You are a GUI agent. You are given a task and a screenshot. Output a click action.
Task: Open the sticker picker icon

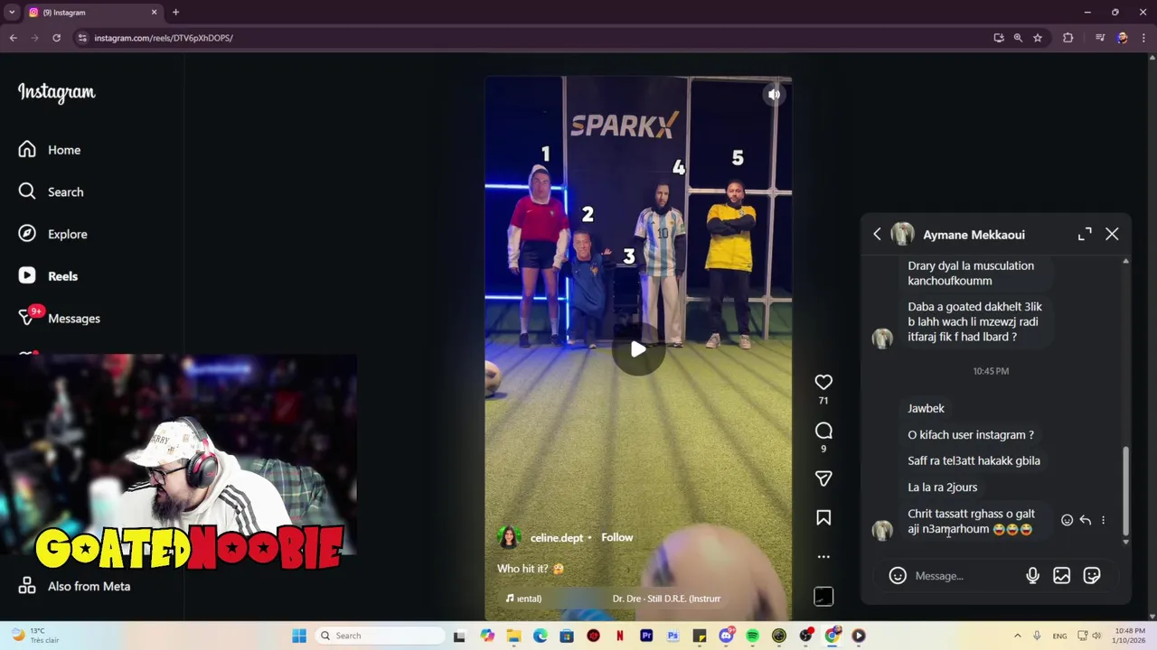point(1092,576)
